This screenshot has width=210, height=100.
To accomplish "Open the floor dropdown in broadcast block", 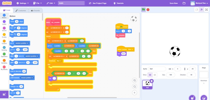I will (x=59, y=61).
